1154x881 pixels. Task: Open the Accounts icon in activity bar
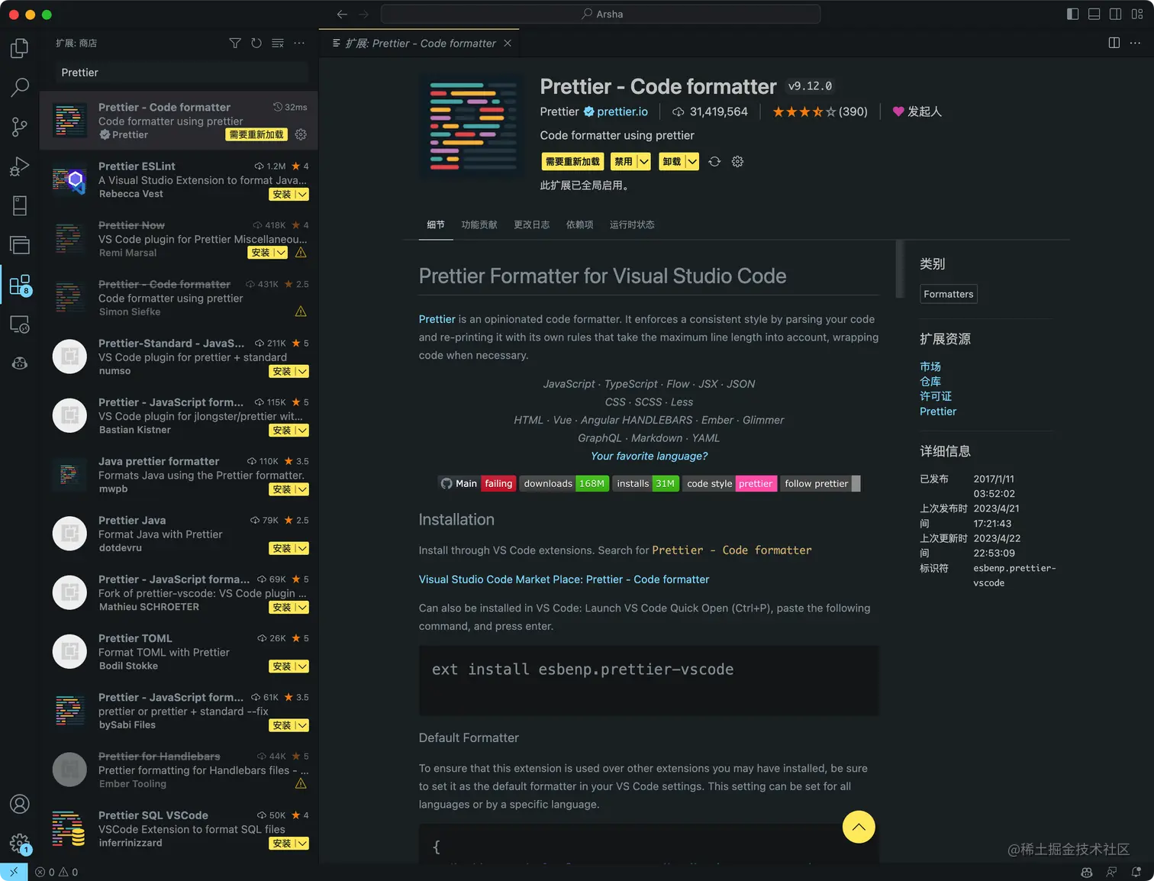click(20, 804)
